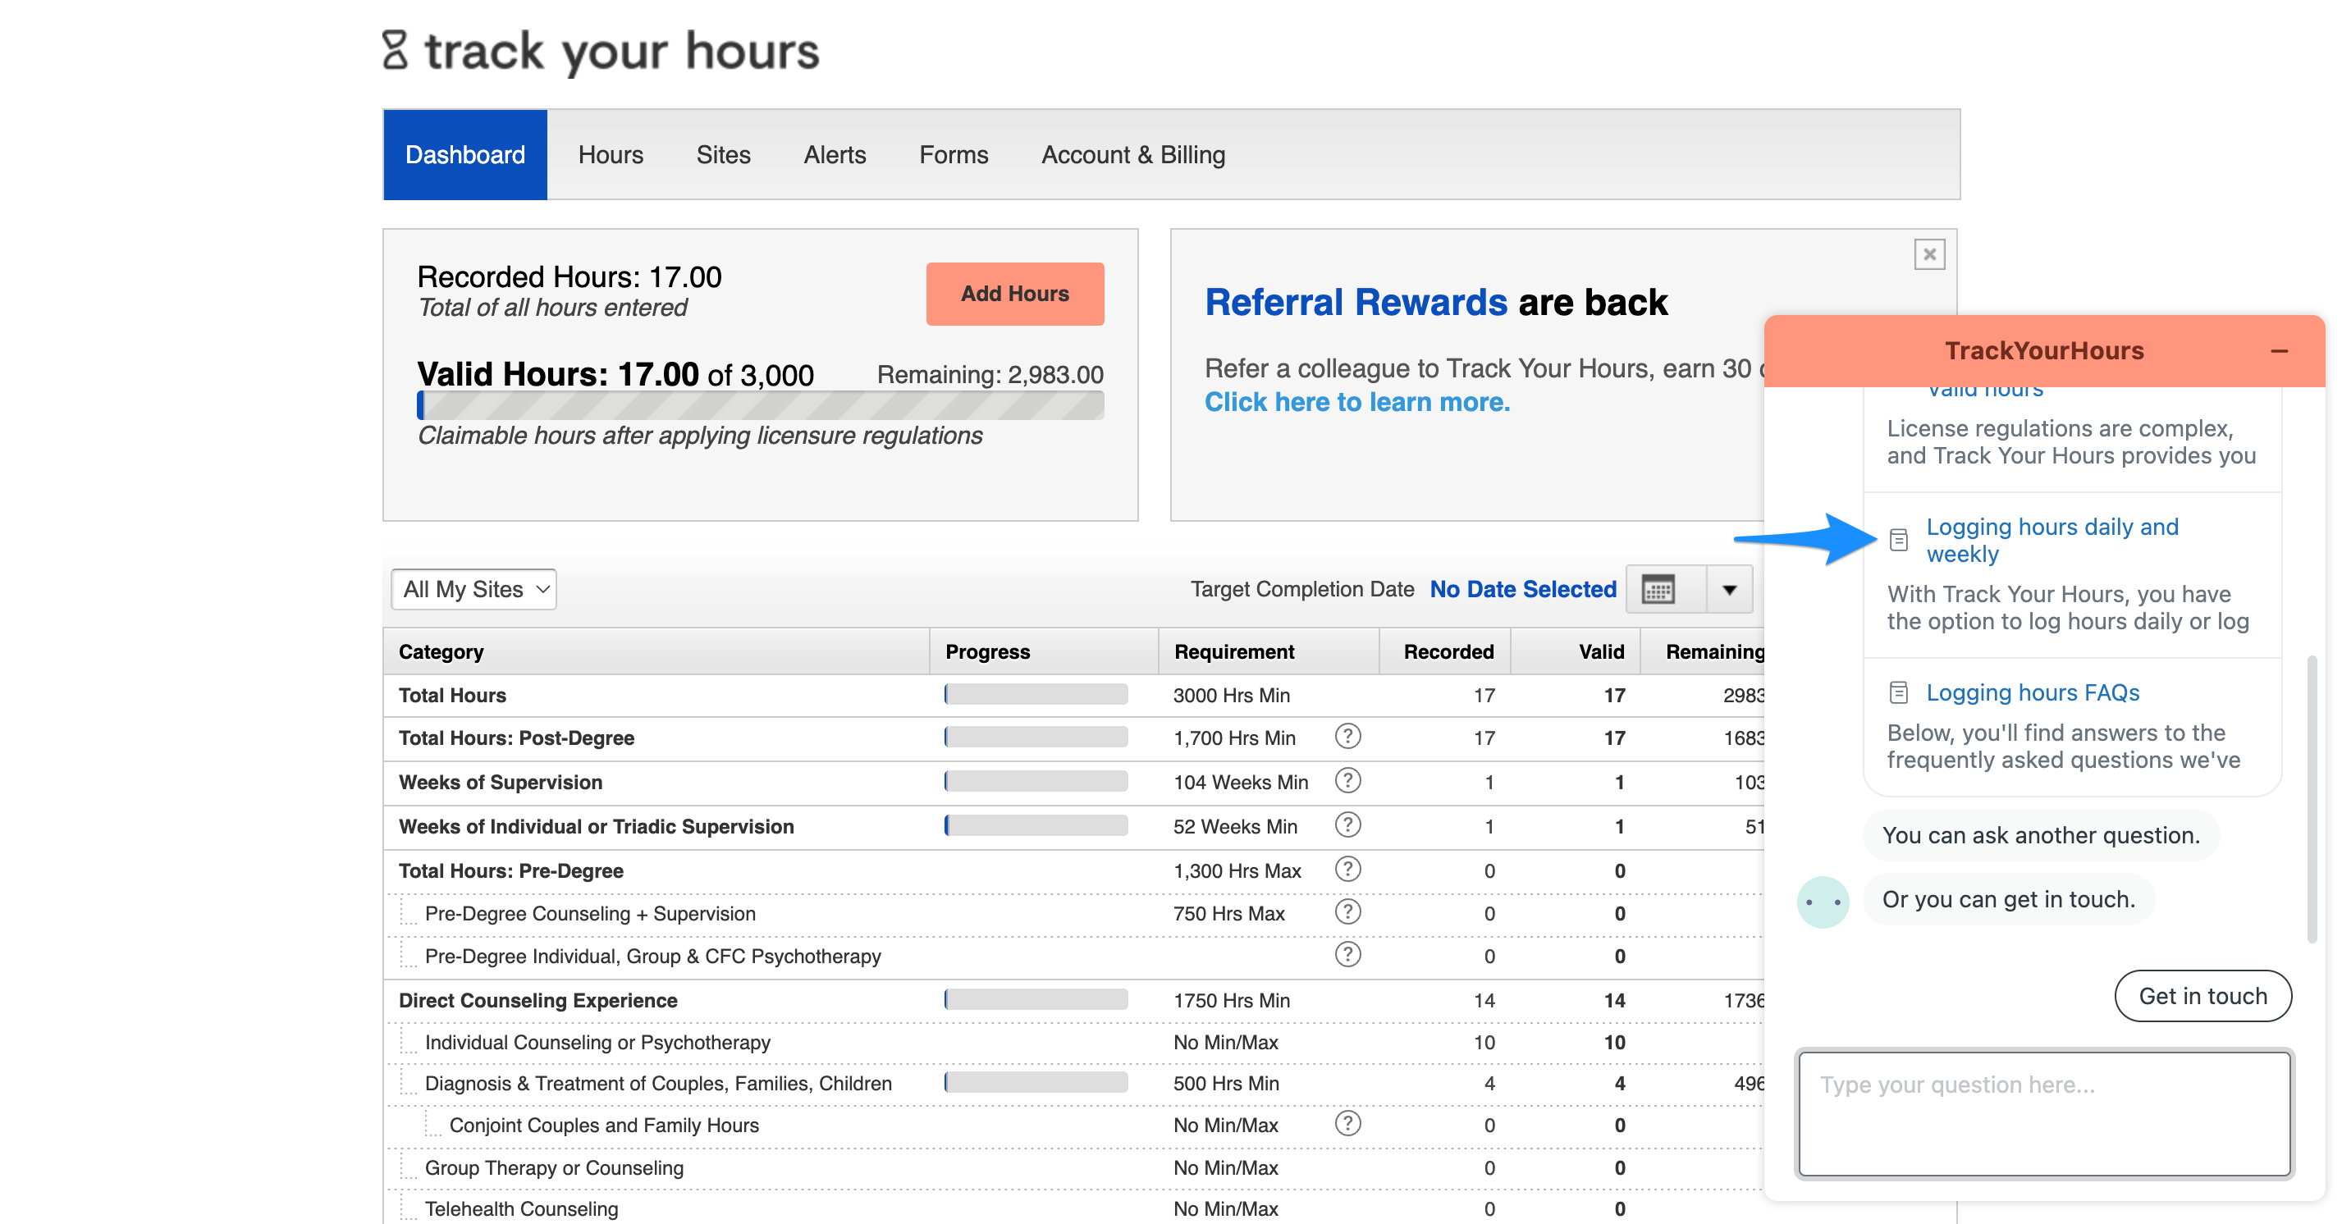Open Logging hours daily and weekly article
The height and width of the screenshot is (1224, 2342).
click(x=2052, y=540)
